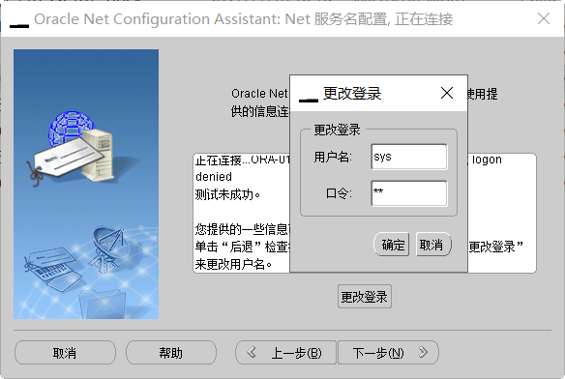Viewport: 565px width, 379px height.
Task: Click the '测试未成功。' text in results area
Action: (x=227, y=195)
